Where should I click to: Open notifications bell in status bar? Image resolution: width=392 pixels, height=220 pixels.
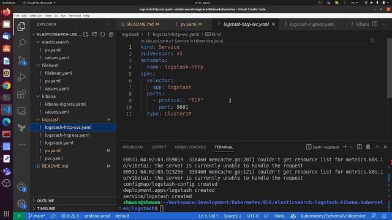point(384,216)
